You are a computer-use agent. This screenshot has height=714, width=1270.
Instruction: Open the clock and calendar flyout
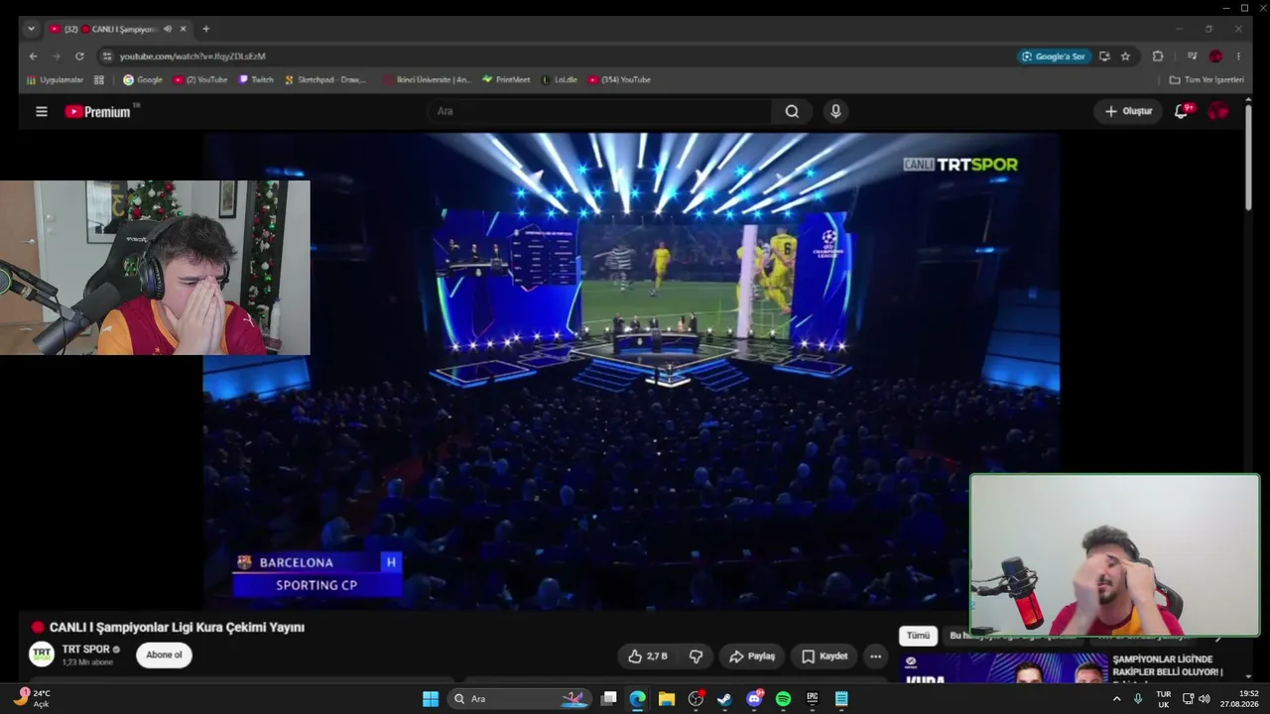(x=1240, y=699)
